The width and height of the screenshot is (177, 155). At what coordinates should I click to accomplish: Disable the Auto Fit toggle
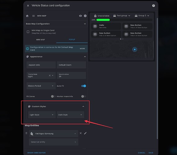pos(84,86)
